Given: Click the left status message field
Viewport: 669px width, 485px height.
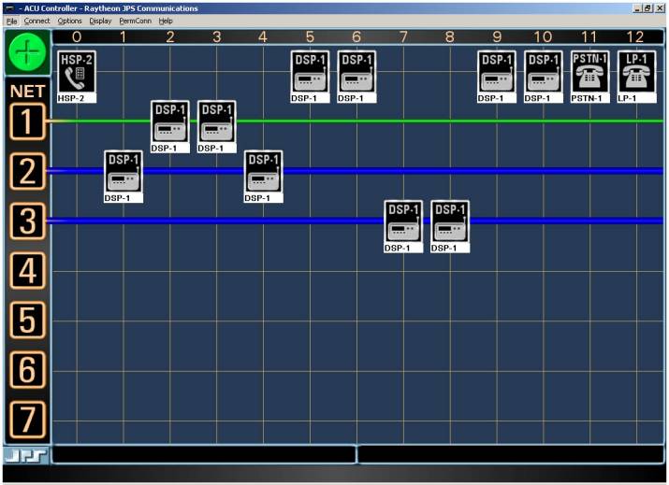Looking at the screenshot, I should point(203,455).
